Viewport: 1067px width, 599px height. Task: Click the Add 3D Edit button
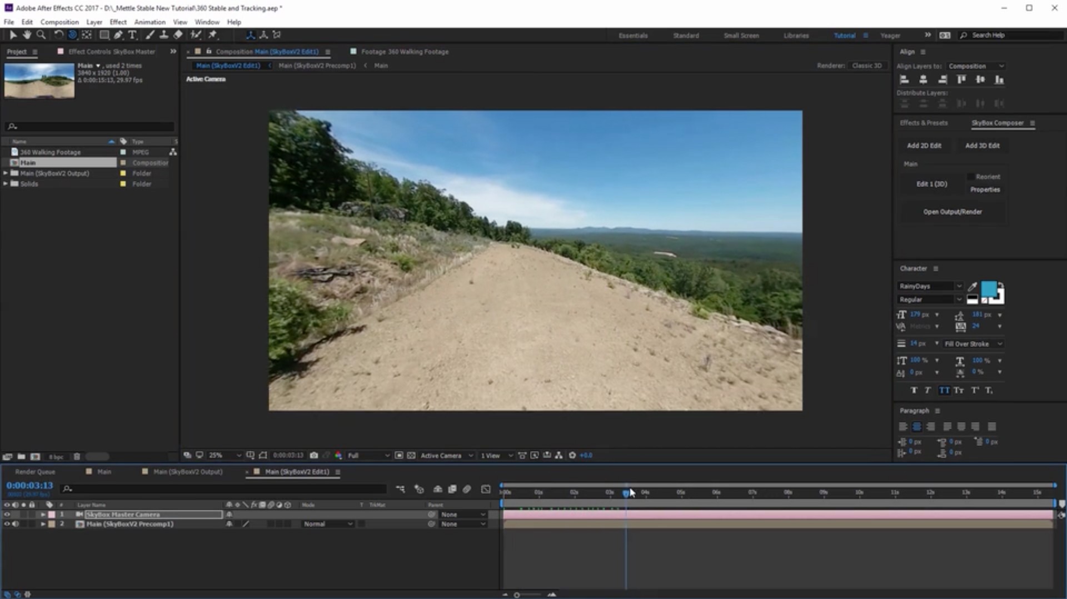click(981, 145)
